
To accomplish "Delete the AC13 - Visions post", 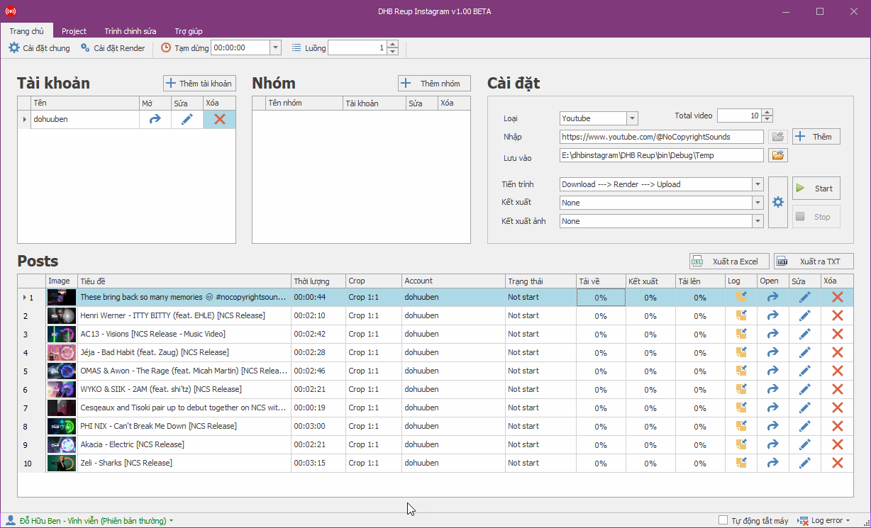I will [x=837, y=334].
